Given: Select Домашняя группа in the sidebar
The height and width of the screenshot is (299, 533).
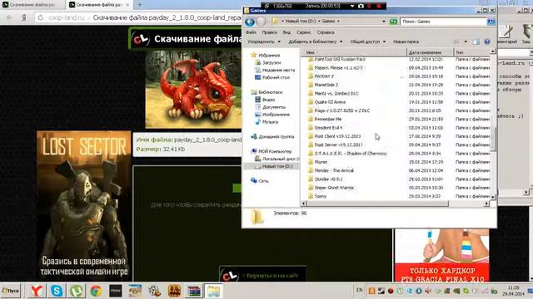Looking at the screenshot, I should (272, 137).
